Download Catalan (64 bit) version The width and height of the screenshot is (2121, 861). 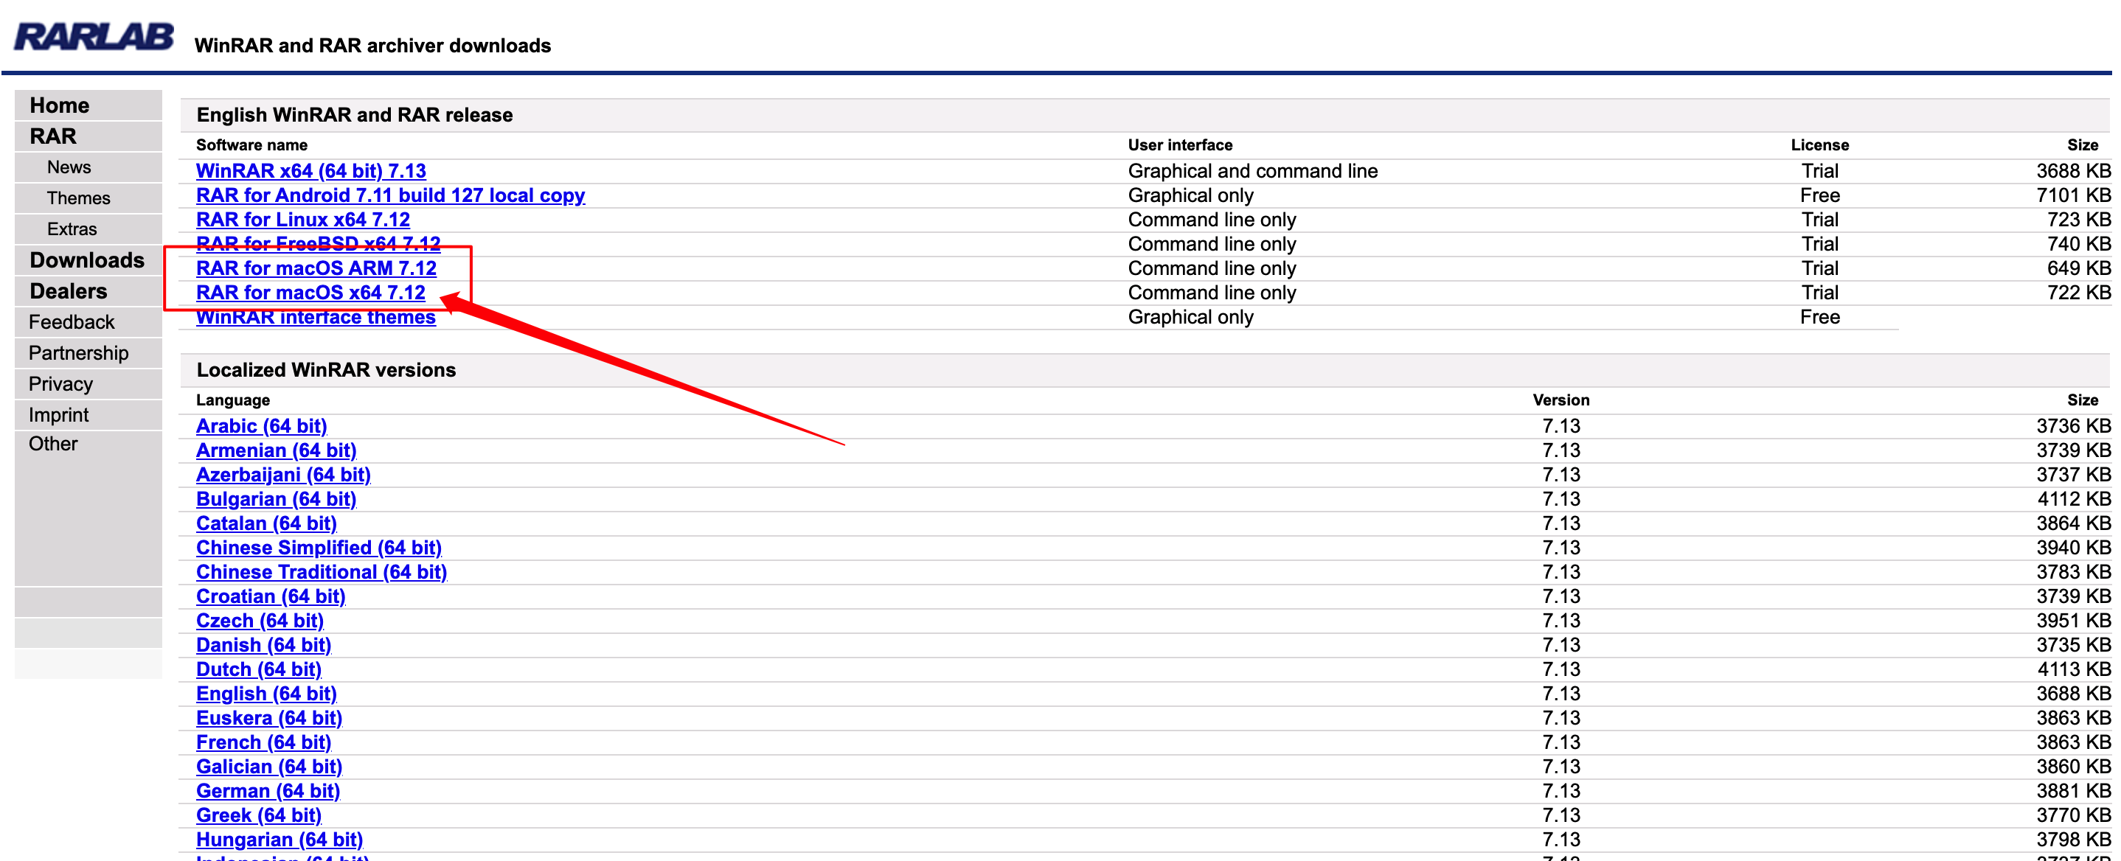click(x=266, y=523)
